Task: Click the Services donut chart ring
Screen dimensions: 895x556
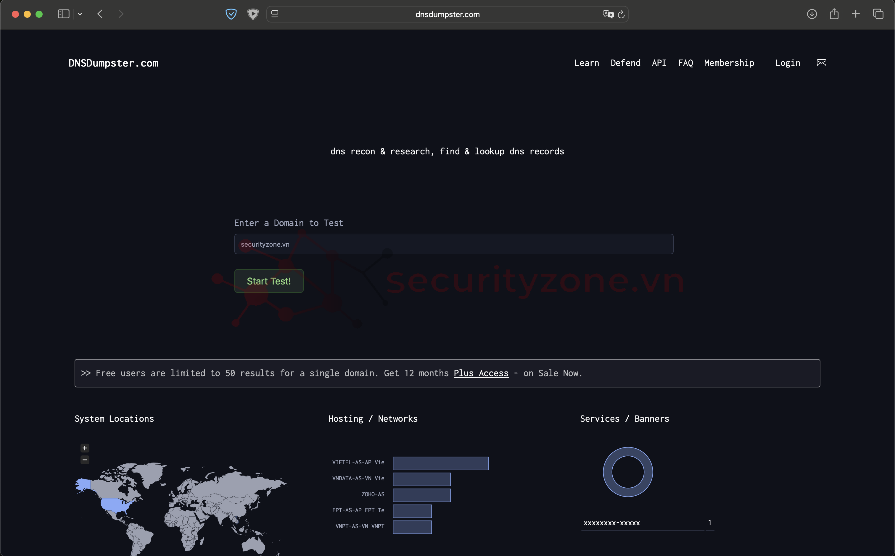Action: [608, 472]
